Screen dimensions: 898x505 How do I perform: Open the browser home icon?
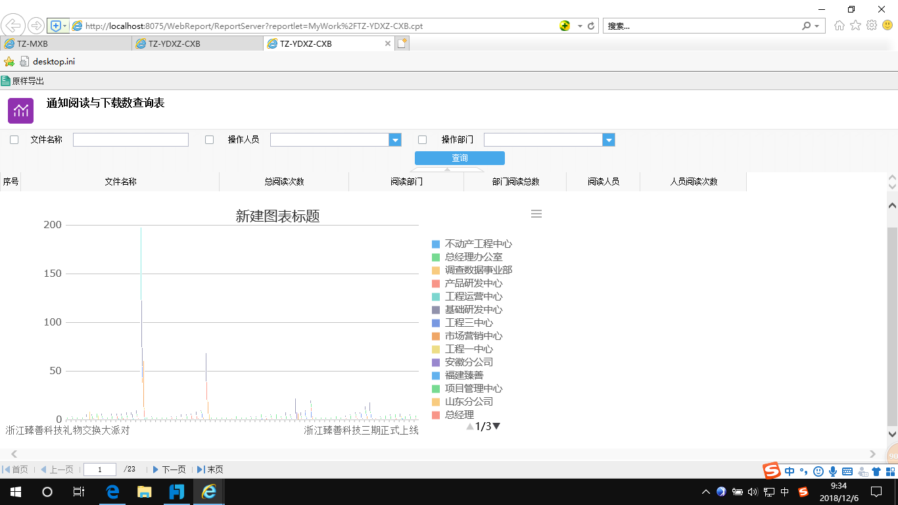839,26
